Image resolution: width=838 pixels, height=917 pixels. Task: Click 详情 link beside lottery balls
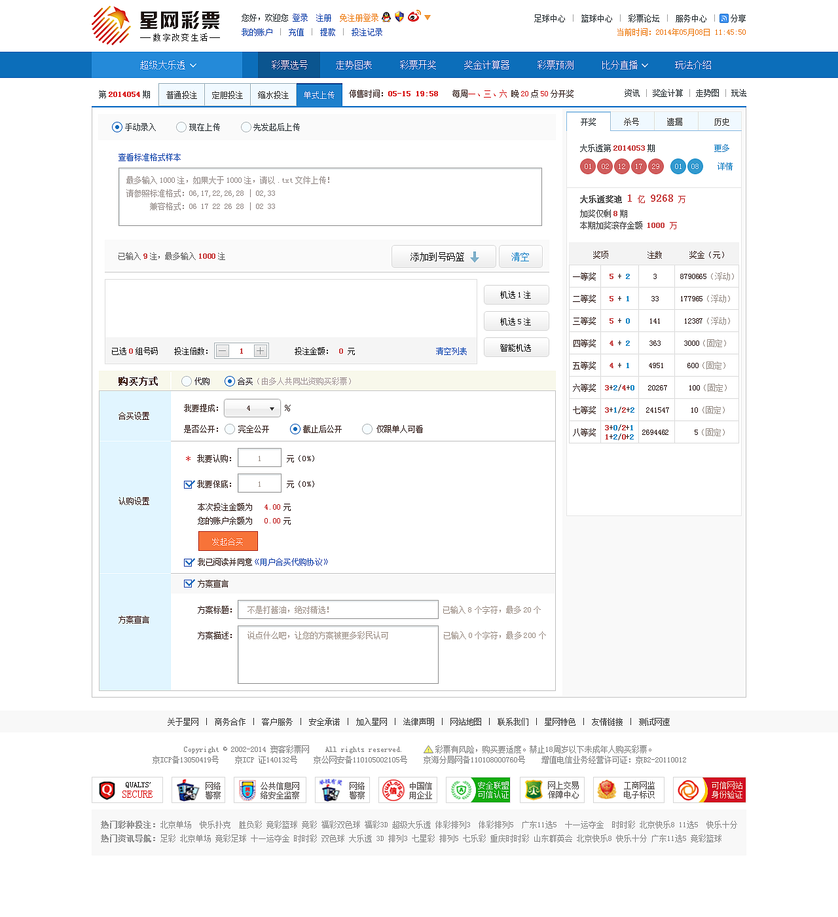click(725, 166)
